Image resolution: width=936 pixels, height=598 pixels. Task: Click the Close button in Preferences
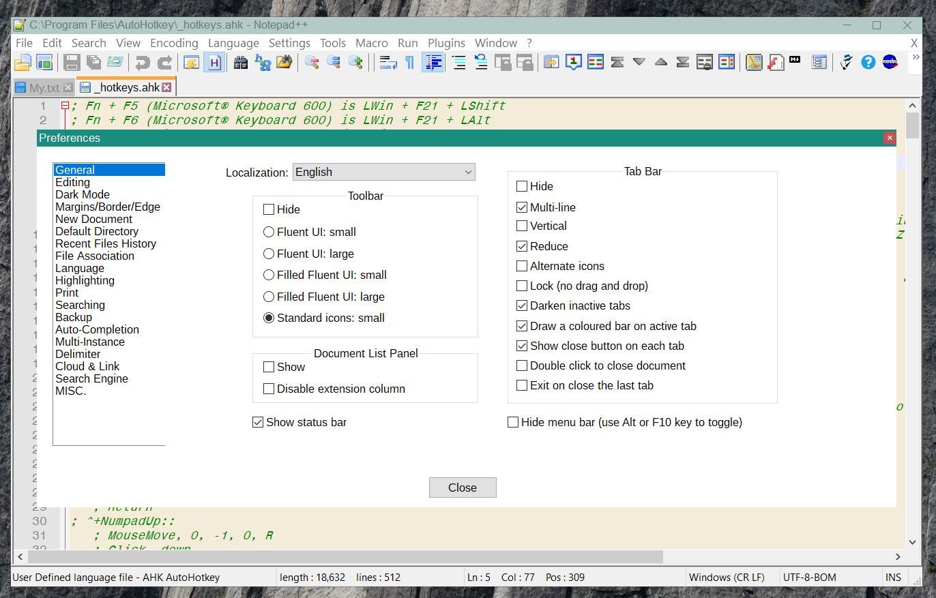click(x=463, y=488)
